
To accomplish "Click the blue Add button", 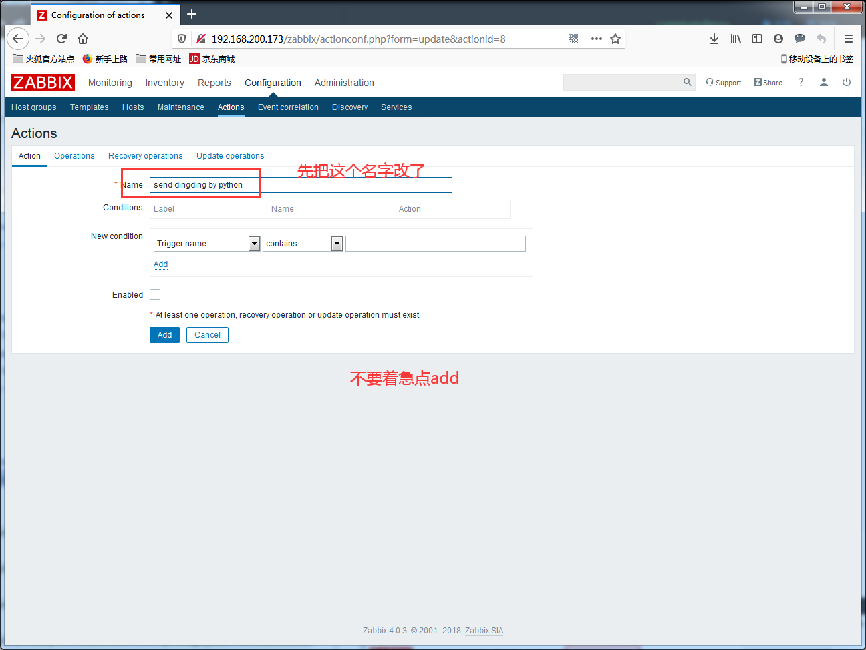I will click(x=165, y=335).
